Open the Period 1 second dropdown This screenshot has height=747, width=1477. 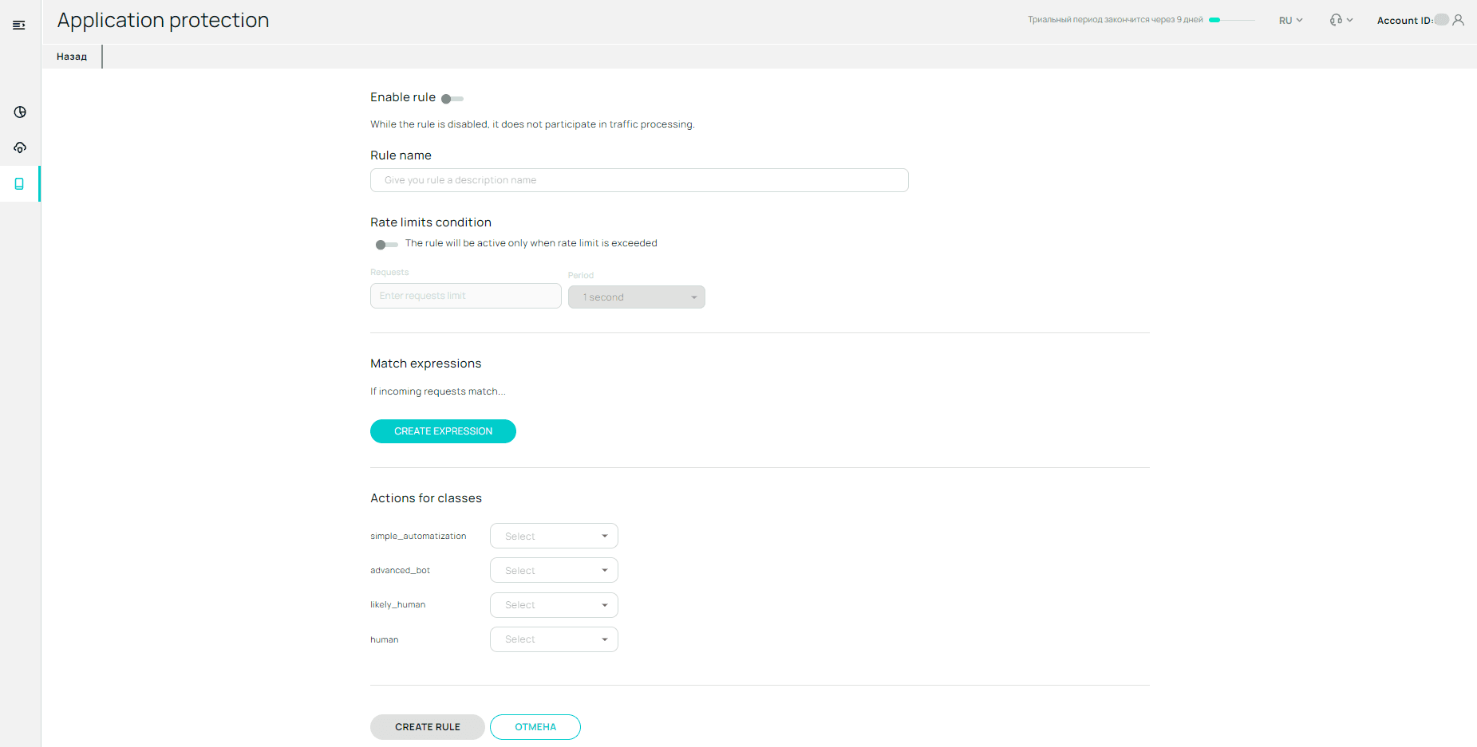pyautogui.click(x=637, y=297)
